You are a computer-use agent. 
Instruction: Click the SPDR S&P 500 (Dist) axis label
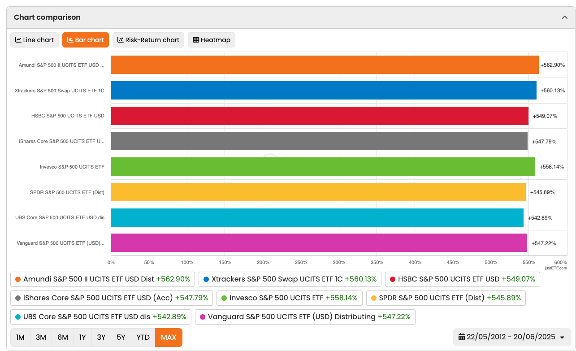coord(67,192)
